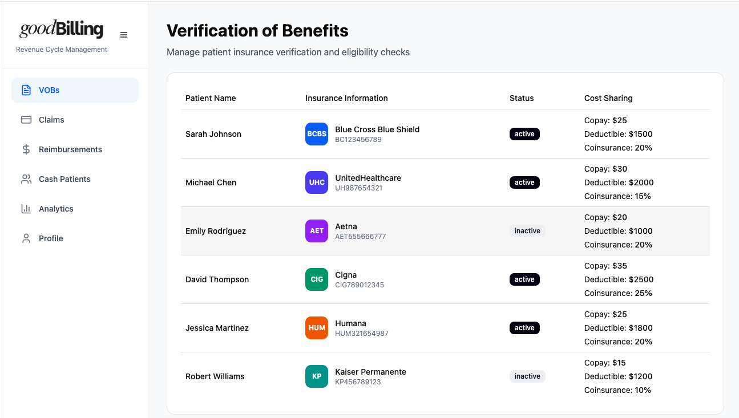
Task: Click the Profile person icon
Action: (26, 238)
